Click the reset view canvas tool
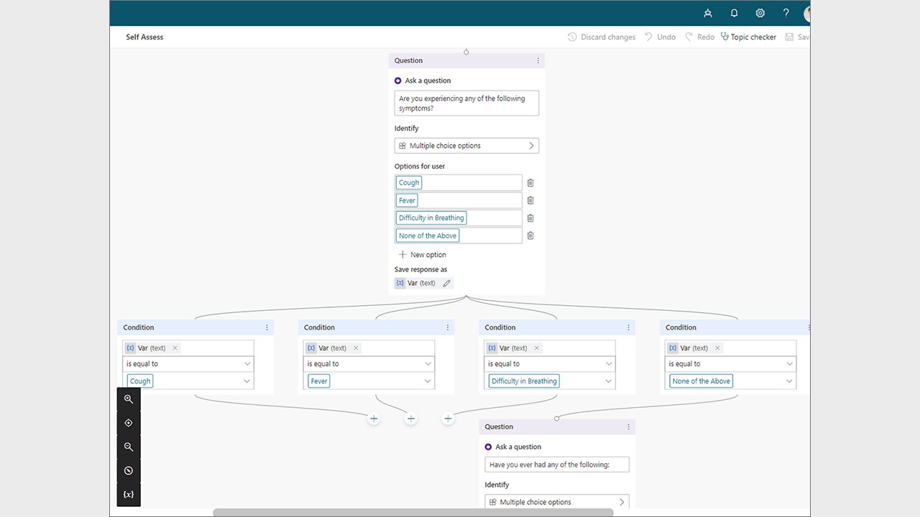The height and width of the screenshot is (517, 920). 129,470
